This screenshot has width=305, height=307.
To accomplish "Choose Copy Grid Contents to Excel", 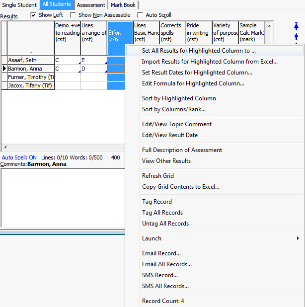I will [215, 187].
